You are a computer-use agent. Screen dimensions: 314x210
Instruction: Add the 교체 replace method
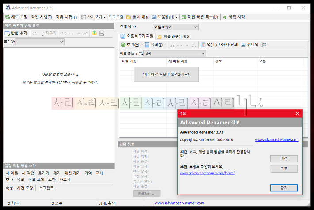click(x=99, y=173)
